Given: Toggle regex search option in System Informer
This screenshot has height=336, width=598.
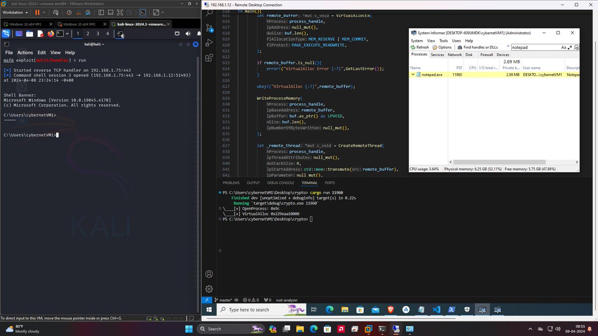Looking at the screenshot, I should 571,47.
